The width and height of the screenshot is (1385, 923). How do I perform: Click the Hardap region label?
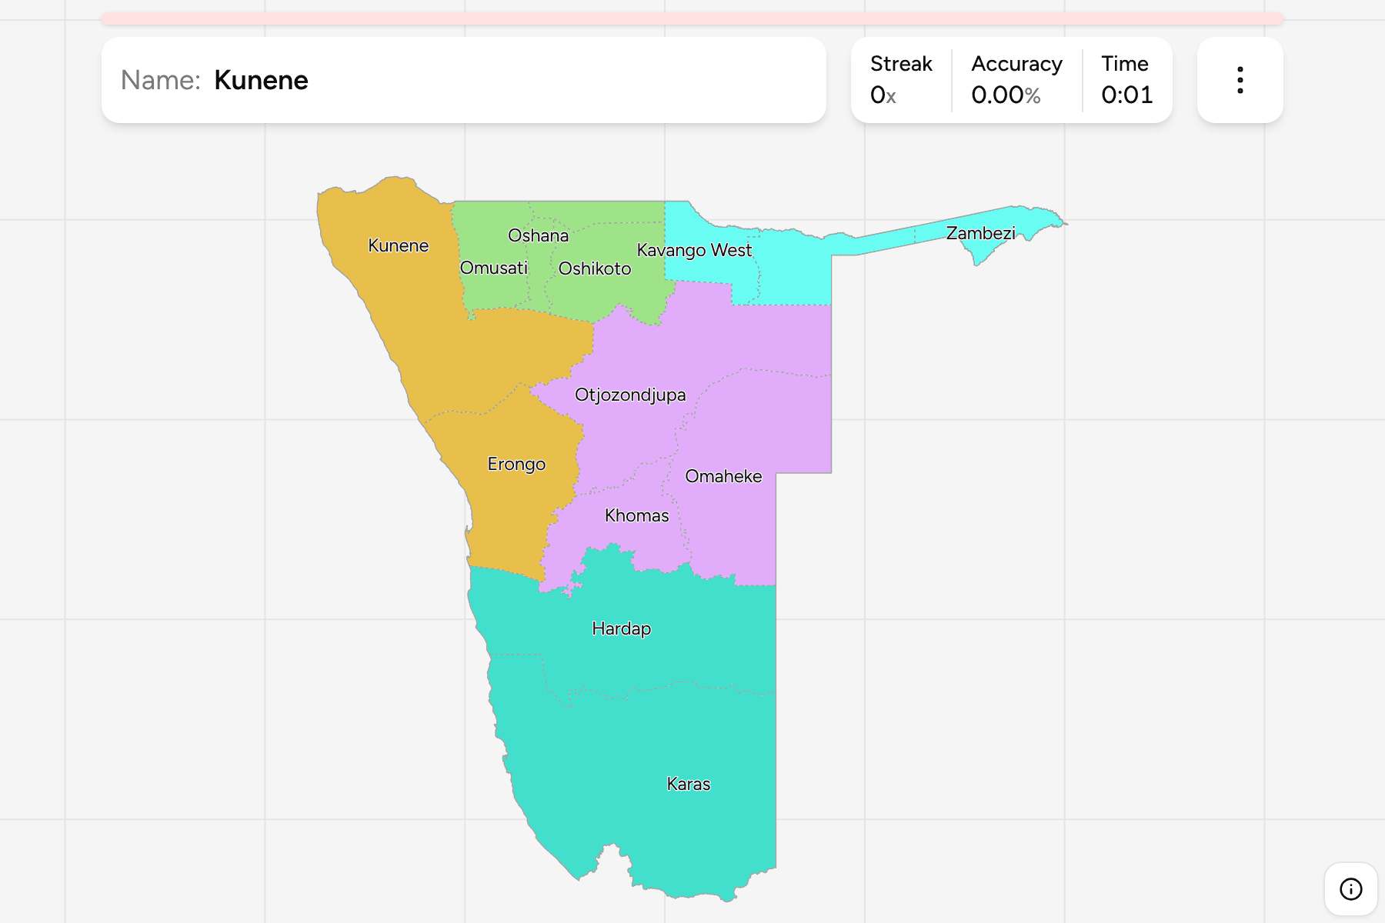coord(621,628)
